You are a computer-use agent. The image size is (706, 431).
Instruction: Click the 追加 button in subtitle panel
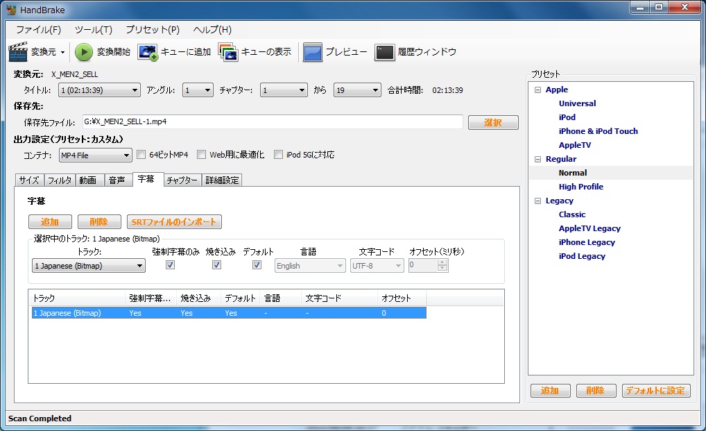[50, 221]
